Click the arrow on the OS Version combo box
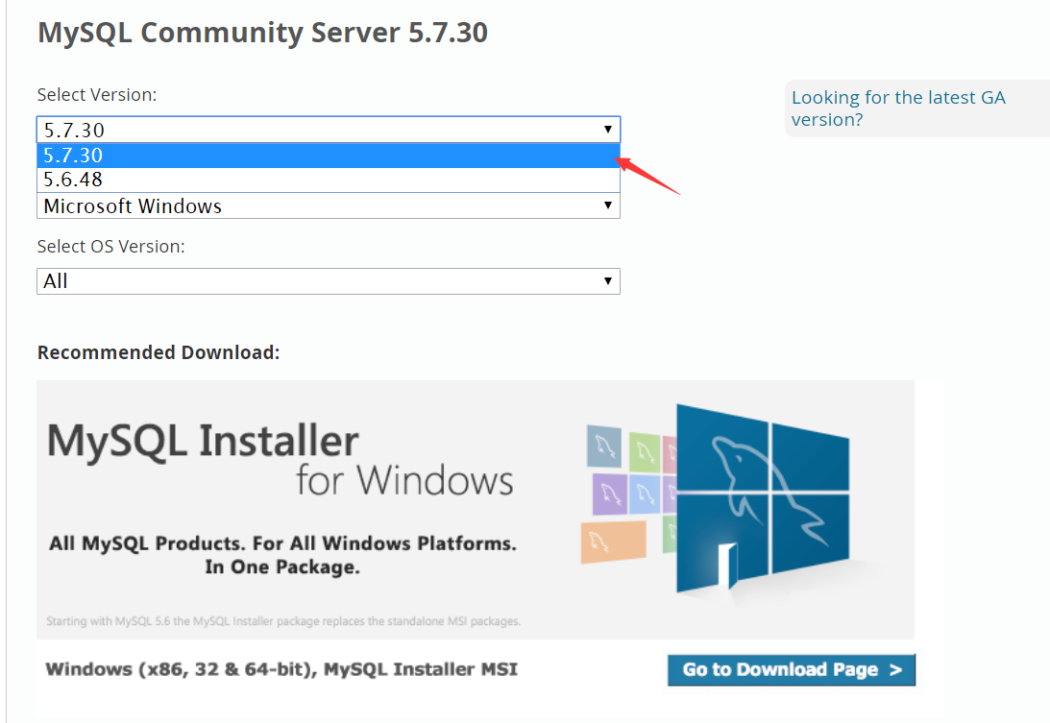Viewport: 1050px width, 723px height. tap(607, 281)
